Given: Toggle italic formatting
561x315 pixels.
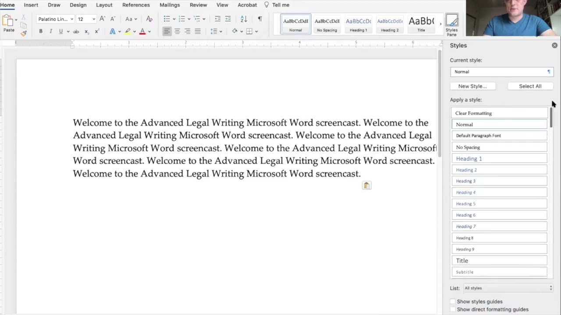Looking at the screenshot, I should click(x=51, y=31).
